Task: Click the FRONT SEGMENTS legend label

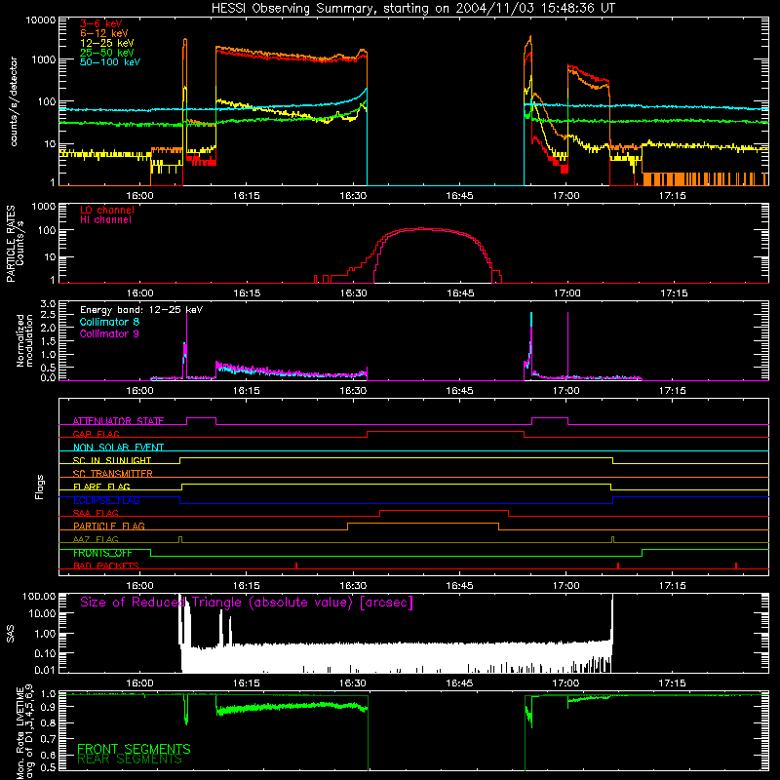Action: tap(134, 749)
